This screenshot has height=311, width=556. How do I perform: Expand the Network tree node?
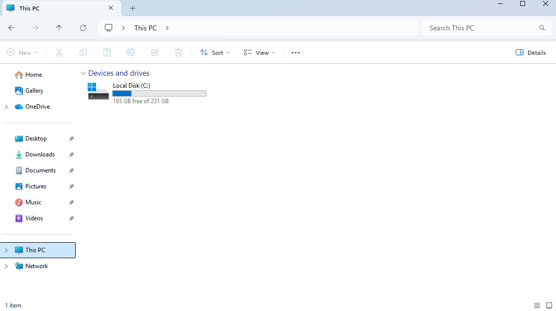pos(6,266)
